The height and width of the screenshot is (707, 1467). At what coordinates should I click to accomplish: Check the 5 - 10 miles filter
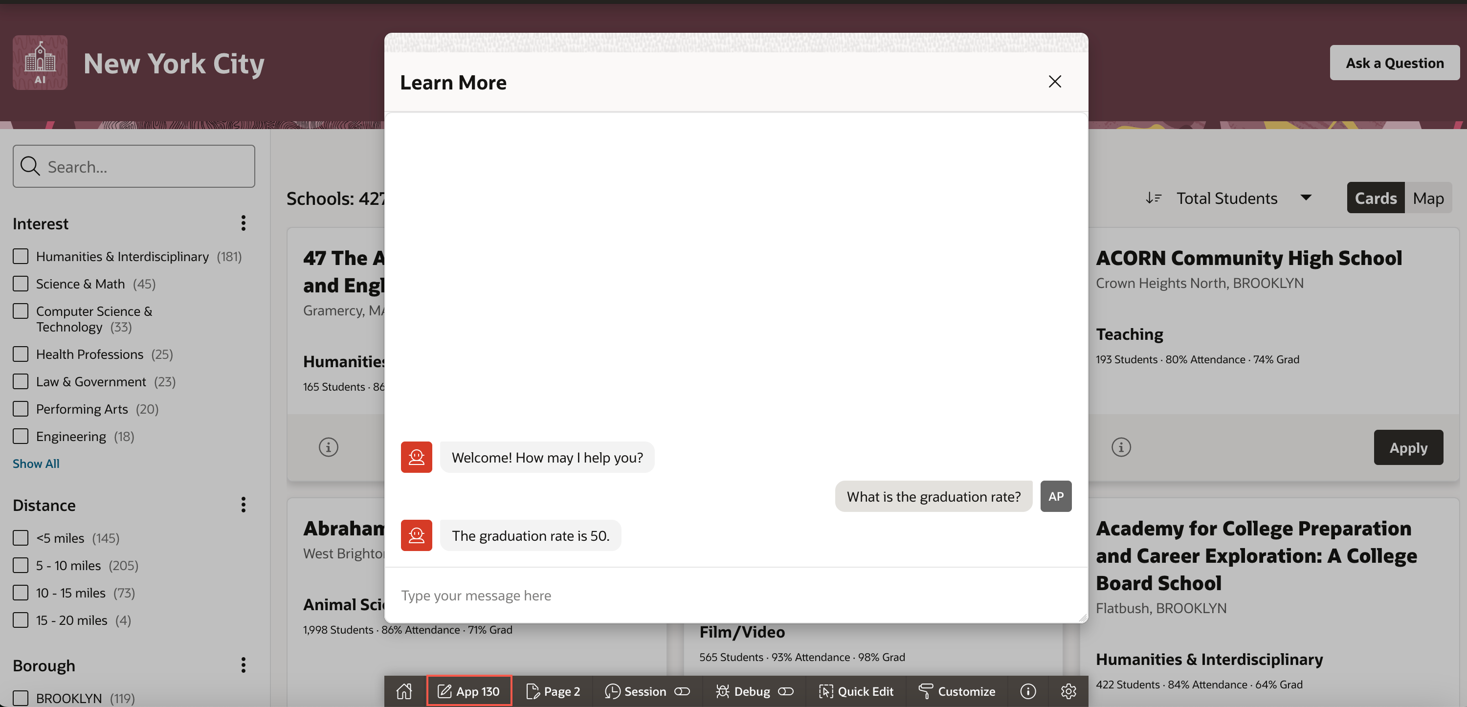tap(21, 565)
